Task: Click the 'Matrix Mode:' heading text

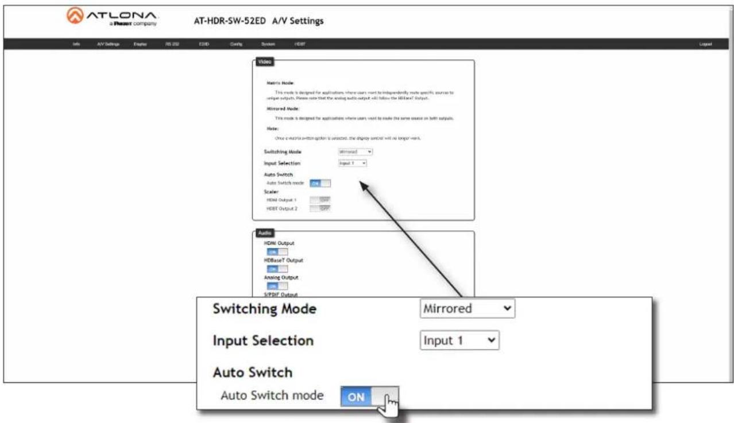Action: [280, 83]
